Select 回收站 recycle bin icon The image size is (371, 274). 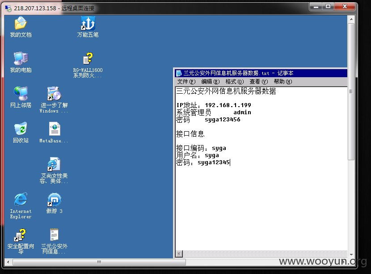point(21,133)
